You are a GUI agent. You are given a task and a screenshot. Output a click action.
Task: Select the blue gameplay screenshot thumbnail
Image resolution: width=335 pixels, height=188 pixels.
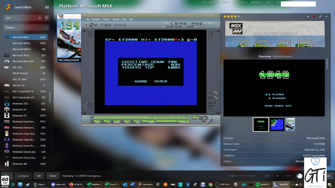277,125
